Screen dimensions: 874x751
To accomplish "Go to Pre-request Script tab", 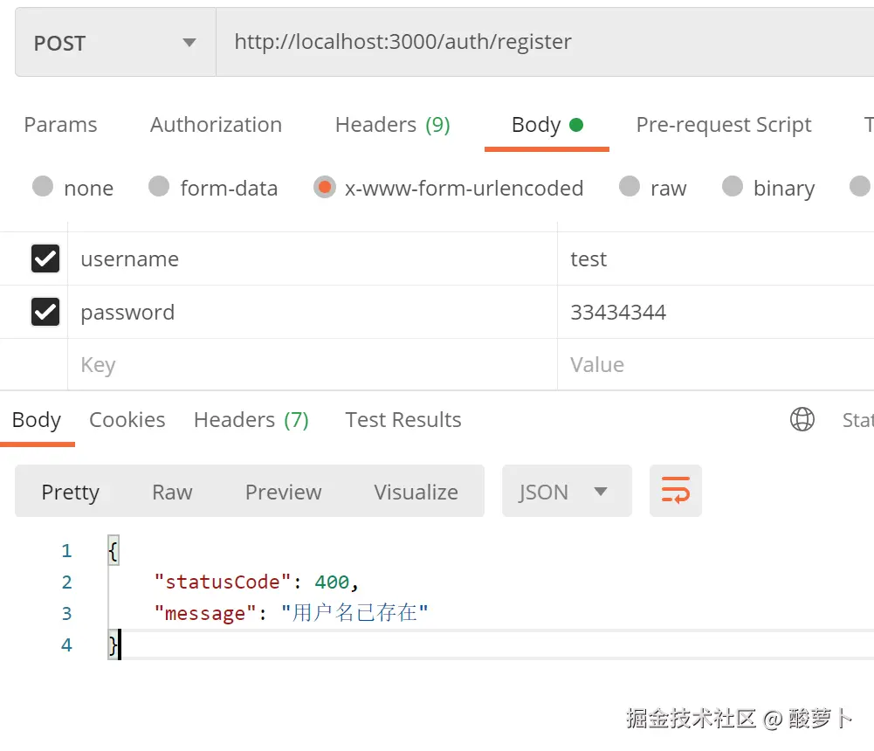I will [724, 125].
